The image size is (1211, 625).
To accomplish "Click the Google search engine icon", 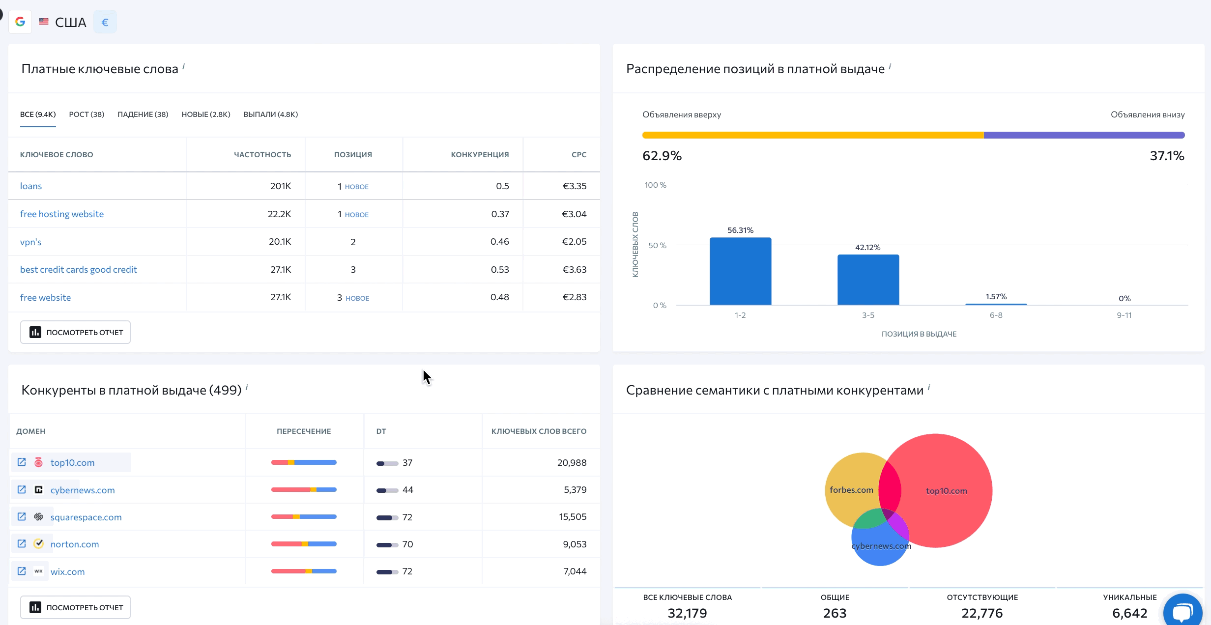I will (x=20, y=22).
